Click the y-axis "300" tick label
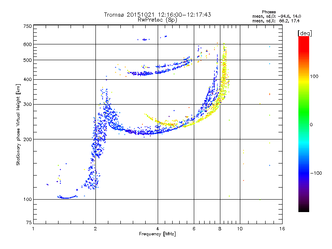Image resolution: width=332 pixels, height=249 pixels. [27, 105]
